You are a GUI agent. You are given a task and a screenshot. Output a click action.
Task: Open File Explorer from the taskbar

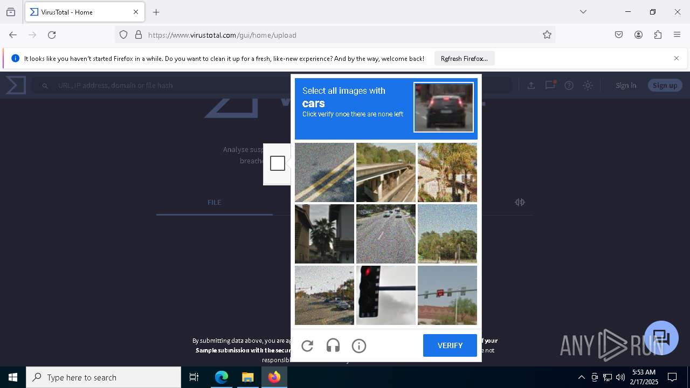pyautogui.click(x=247, y=377)
